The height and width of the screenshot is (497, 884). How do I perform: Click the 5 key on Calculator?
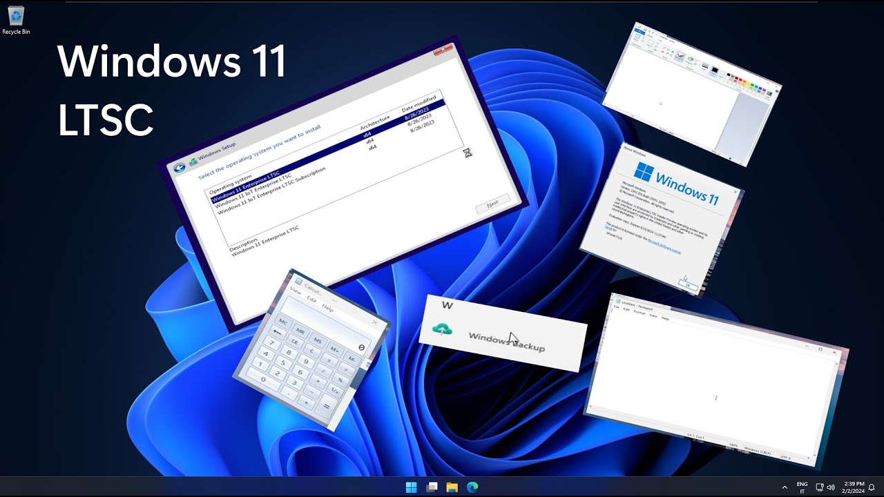click(283, 362)
